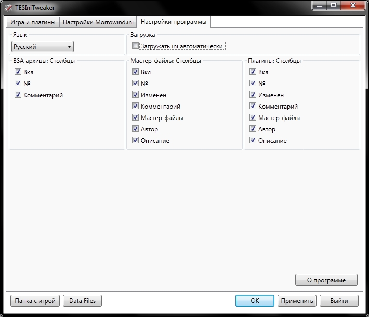Screen dimensions: 369x317
Task: Toggle Изменен in Мастер-файлы columns
Action: (136, 95)
